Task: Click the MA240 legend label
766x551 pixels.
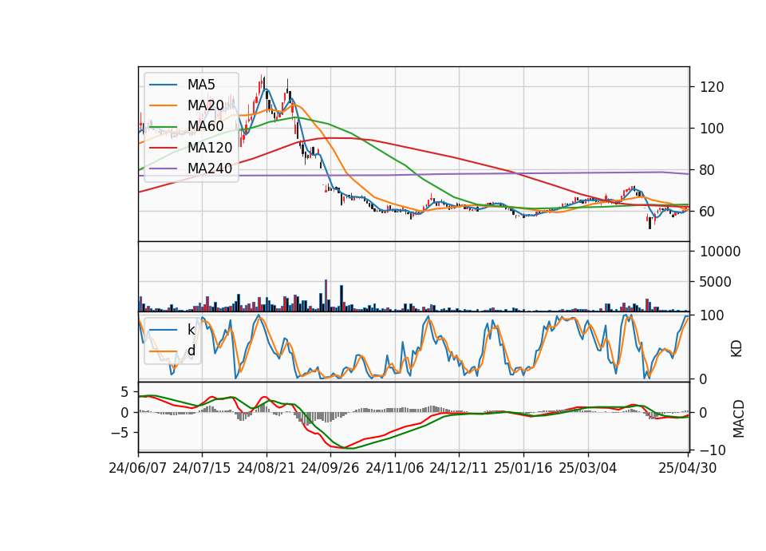Action: [210, 168]
